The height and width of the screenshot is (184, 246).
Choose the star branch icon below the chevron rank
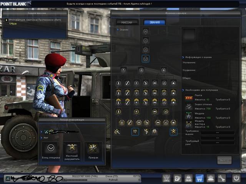point(163,70)
